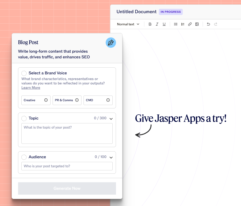Click the redo arrow icon
Screen dimensions: 241x206
click(x=215, y=24)
